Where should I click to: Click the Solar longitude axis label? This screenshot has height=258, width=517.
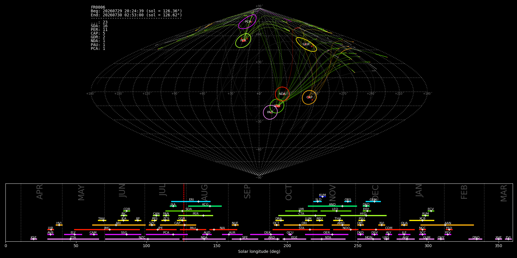point(259,251)
